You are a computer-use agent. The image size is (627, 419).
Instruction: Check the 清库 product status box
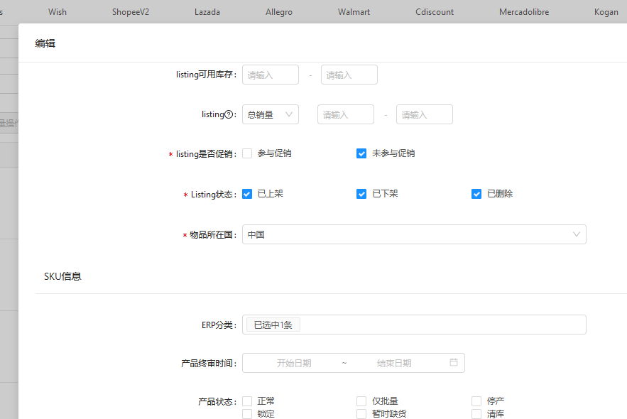[476, 414]
